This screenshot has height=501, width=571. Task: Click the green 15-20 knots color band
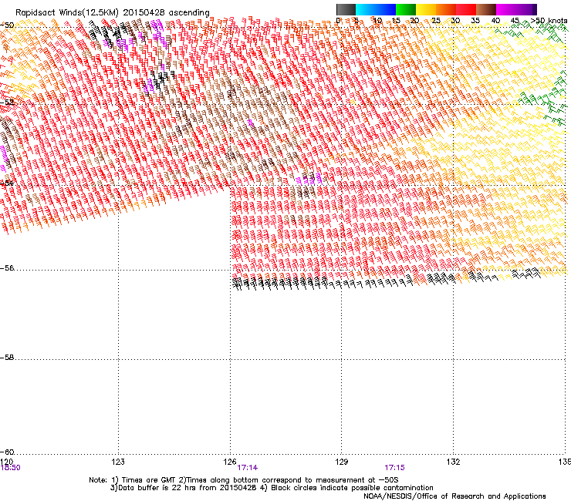(x=406, y=9)
